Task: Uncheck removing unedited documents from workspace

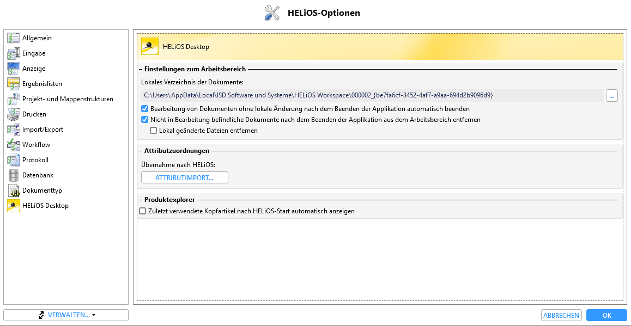Action: point(145,119)
